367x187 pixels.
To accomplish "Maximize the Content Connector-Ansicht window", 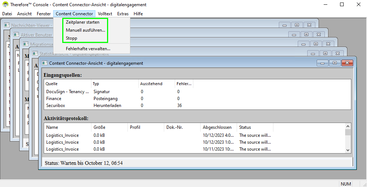I will click(x=335, y=63).
